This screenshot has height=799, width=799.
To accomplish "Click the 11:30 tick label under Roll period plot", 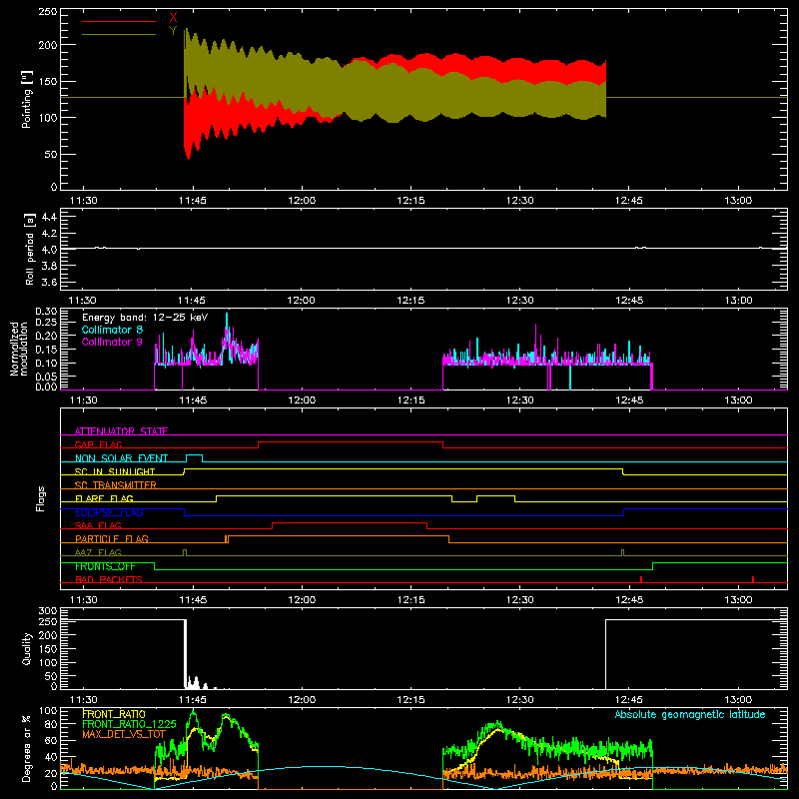I will [x=83, y=301].
